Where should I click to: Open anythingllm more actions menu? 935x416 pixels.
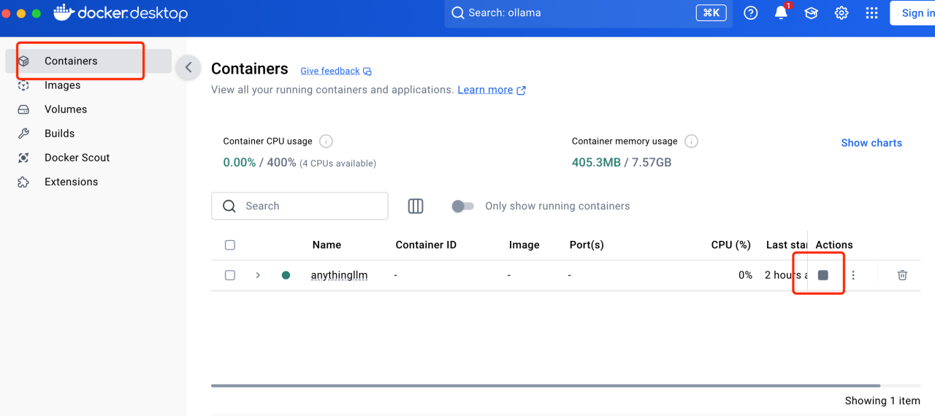pyautogui.click(x=853, y=275)
